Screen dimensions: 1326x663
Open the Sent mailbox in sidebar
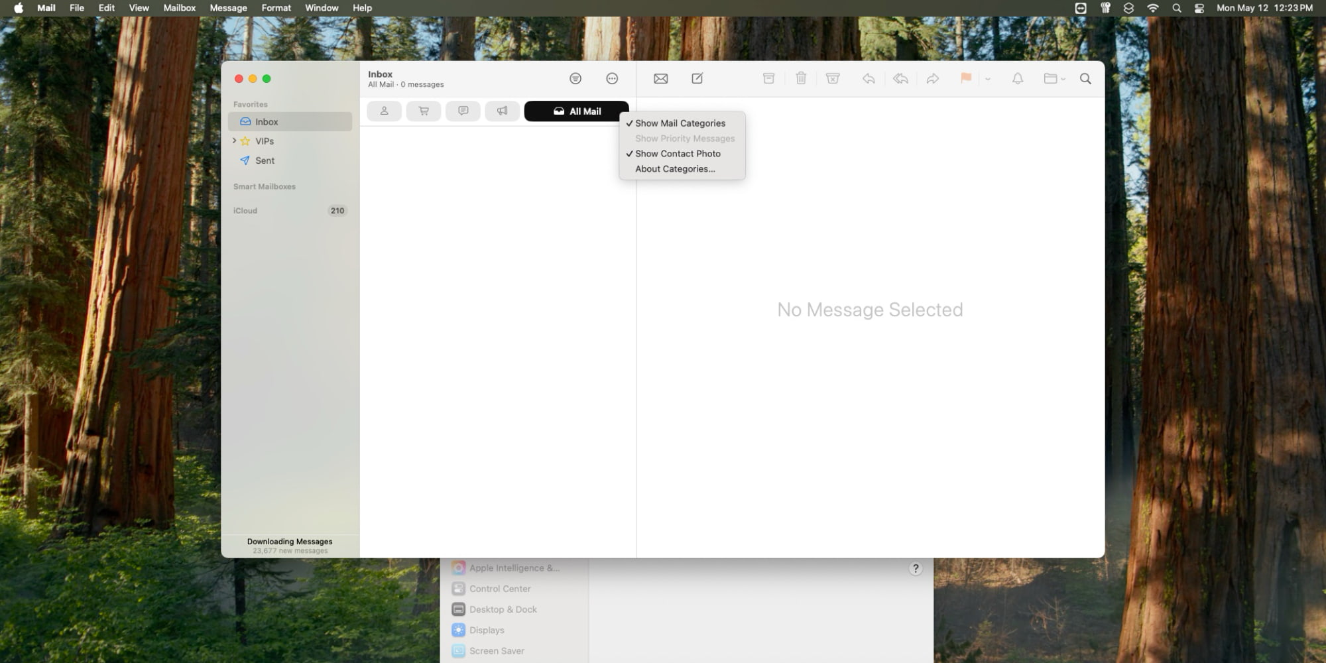(x=265, y=160)
